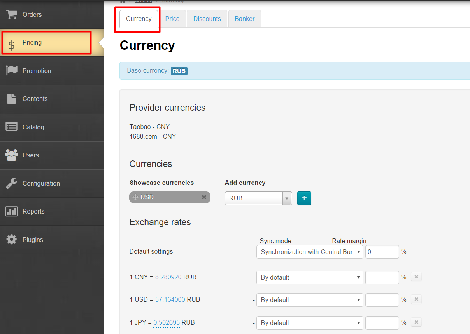This screenshot has width=470, height=334.
Task: Remove USD from showcase currencies
Action: [x=204, y=197]
